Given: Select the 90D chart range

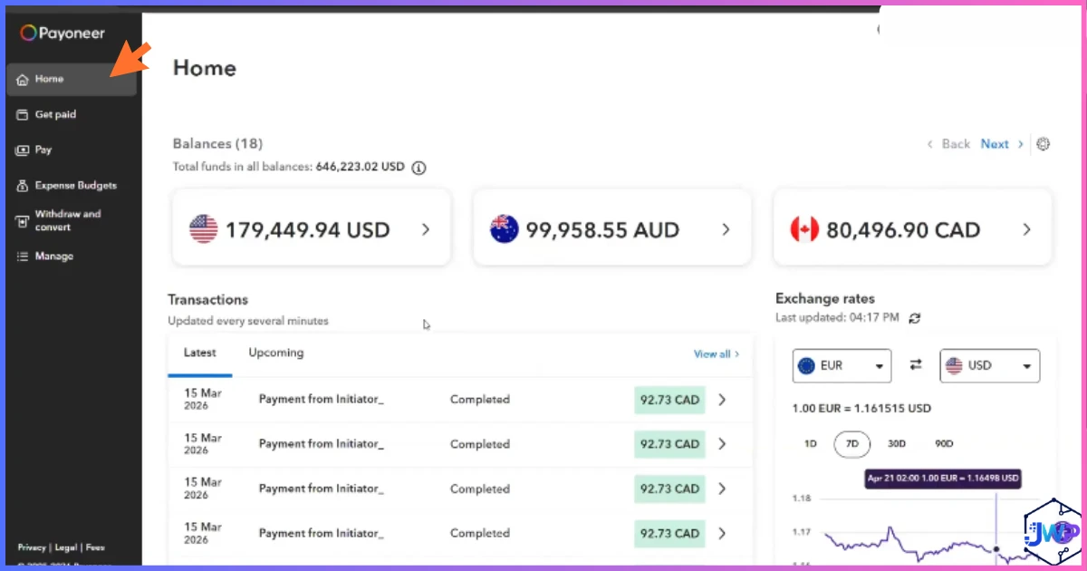Looking at the screenshot, I should tap(944, 444).
